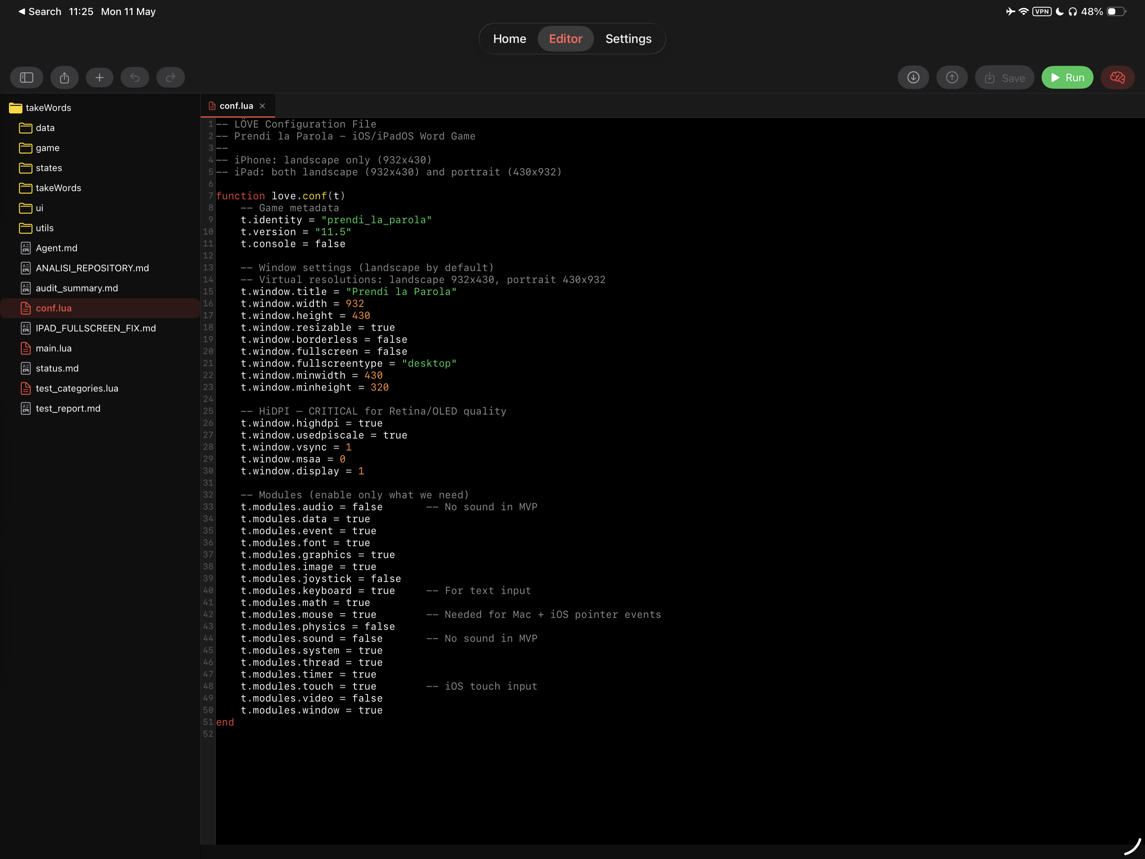Click the t.modules.joystick = false line
Image resolution: width=1145 pixels, height=859 pixels.
tap(321, 578)
